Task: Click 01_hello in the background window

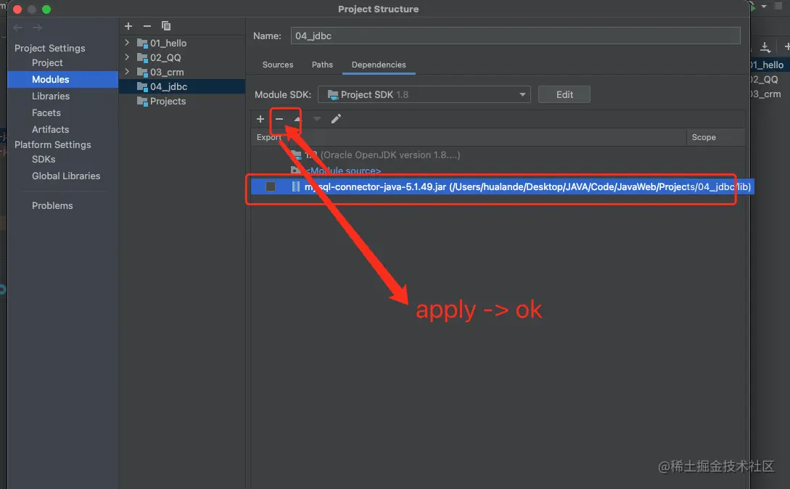Action: click(766, 65)
